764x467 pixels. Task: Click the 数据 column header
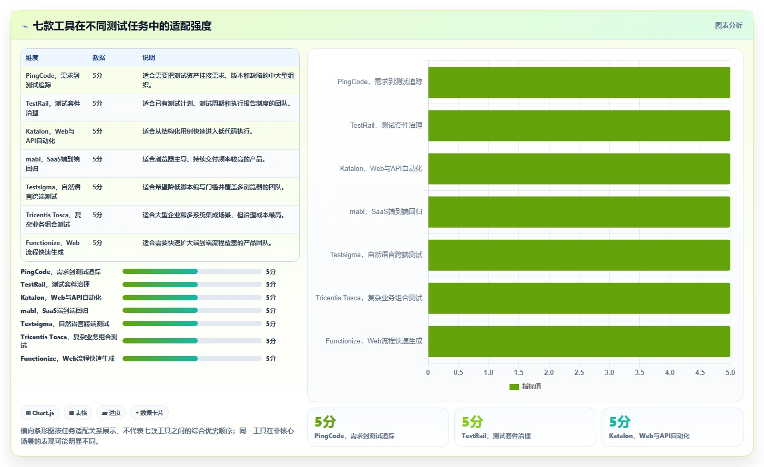99,58
